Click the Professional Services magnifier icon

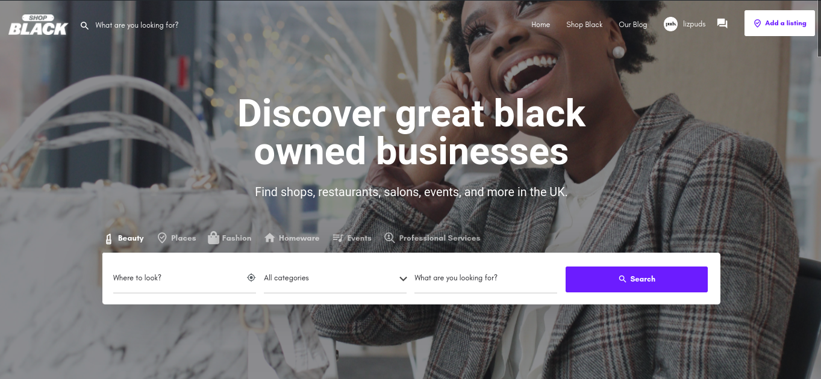390,238
